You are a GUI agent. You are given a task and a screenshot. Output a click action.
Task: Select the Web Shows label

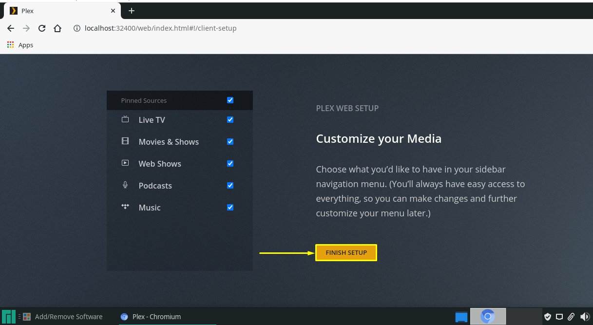160,164
